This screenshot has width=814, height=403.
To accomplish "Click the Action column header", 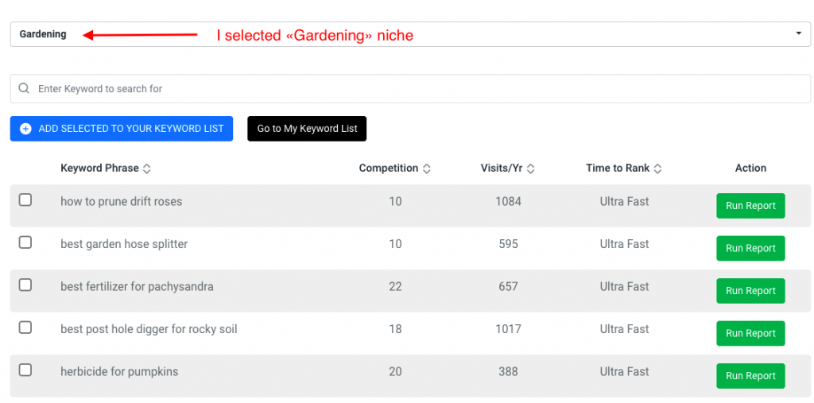I will click(x=750, y=168).
